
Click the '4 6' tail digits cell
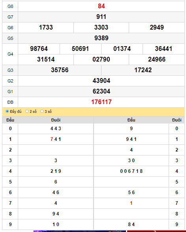click(56, 193)
